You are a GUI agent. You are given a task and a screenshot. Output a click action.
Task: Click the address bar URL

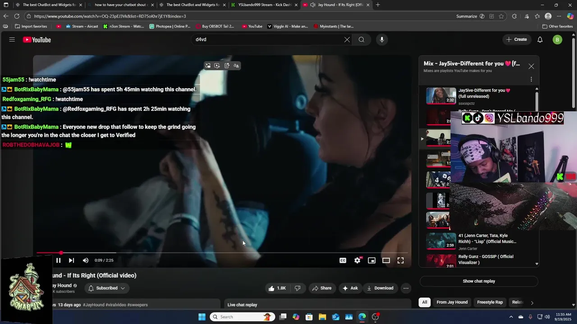[x=110, y=16]
